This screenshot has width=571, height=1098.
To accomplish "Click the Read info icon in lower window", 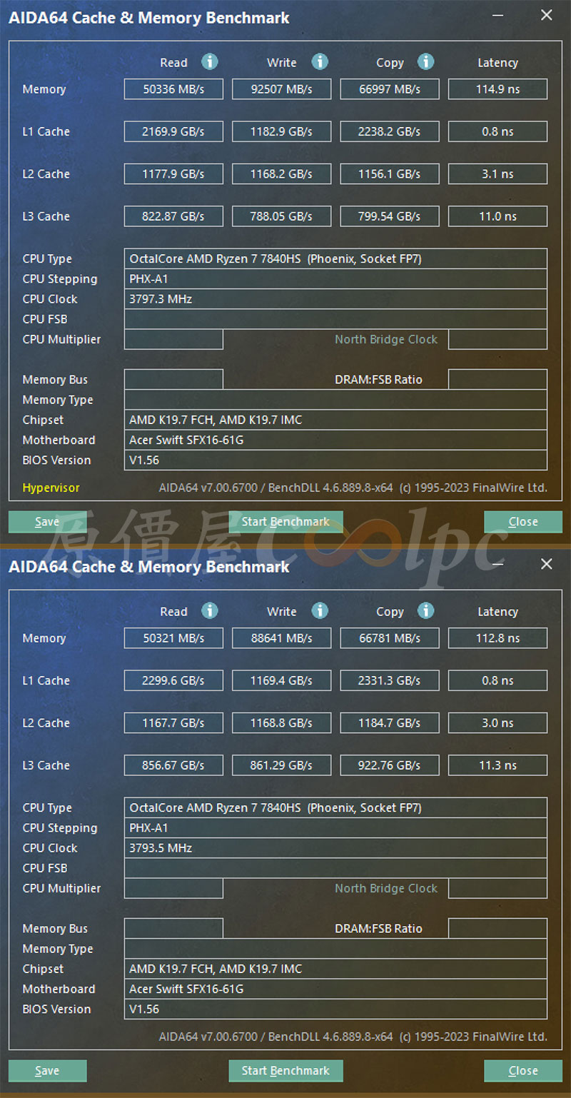I will click(209, 611).
